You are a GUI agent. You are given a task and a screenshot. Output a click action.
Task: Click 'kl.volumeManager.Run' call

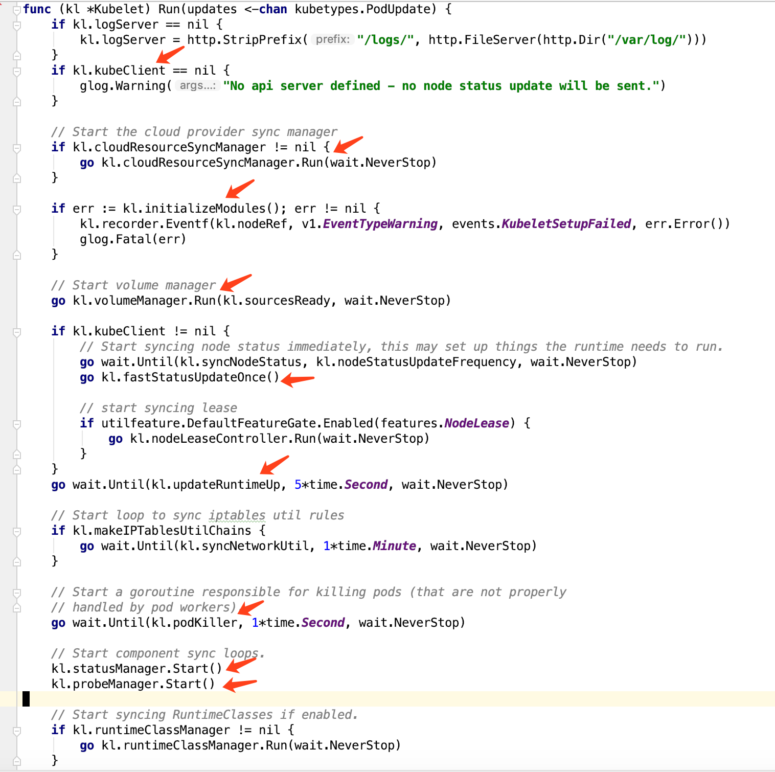pyautogui.click(x=144, y=301)
